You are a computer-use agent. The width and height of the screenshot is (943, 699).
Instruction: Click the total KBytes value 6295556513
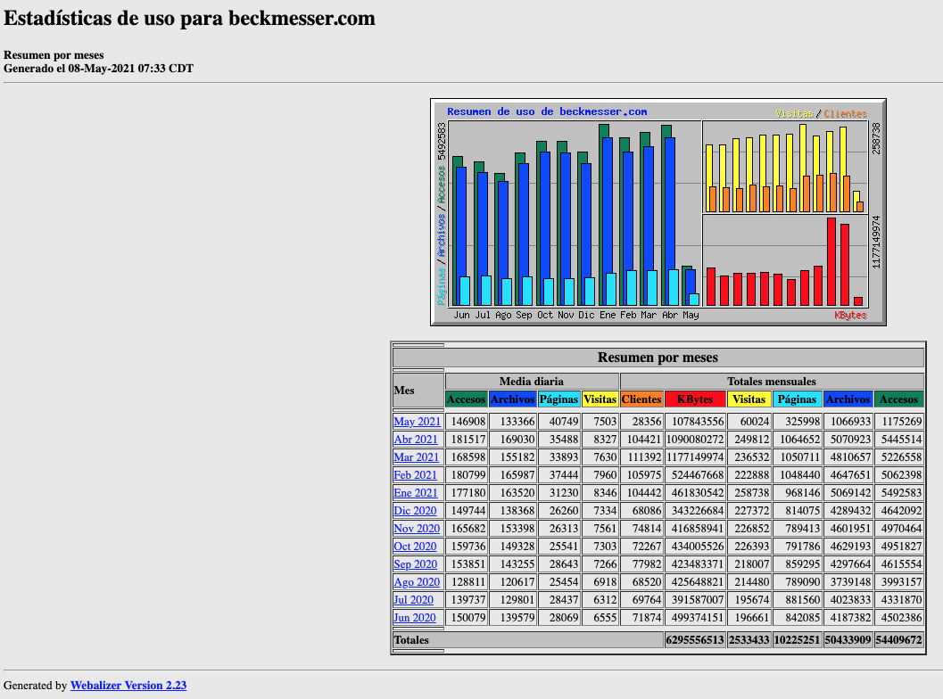[694, 640]
